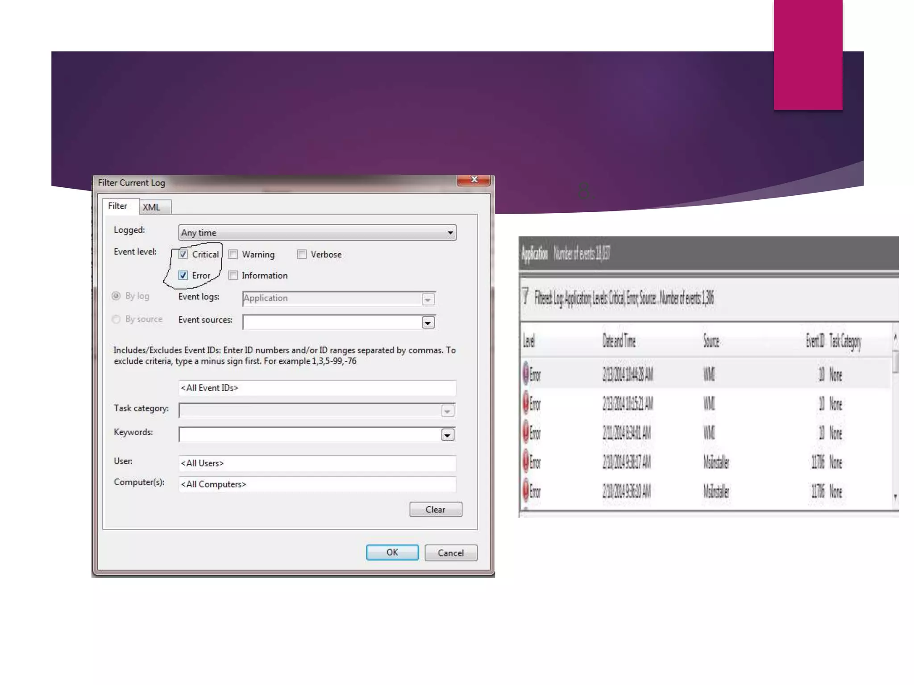Click the All Event IDs input field
The height and width of the screenshot is (685, 914).
coord(317,388)
